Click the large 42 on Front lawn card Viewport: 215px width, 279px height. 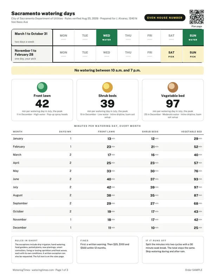click(x=42, y=104)
